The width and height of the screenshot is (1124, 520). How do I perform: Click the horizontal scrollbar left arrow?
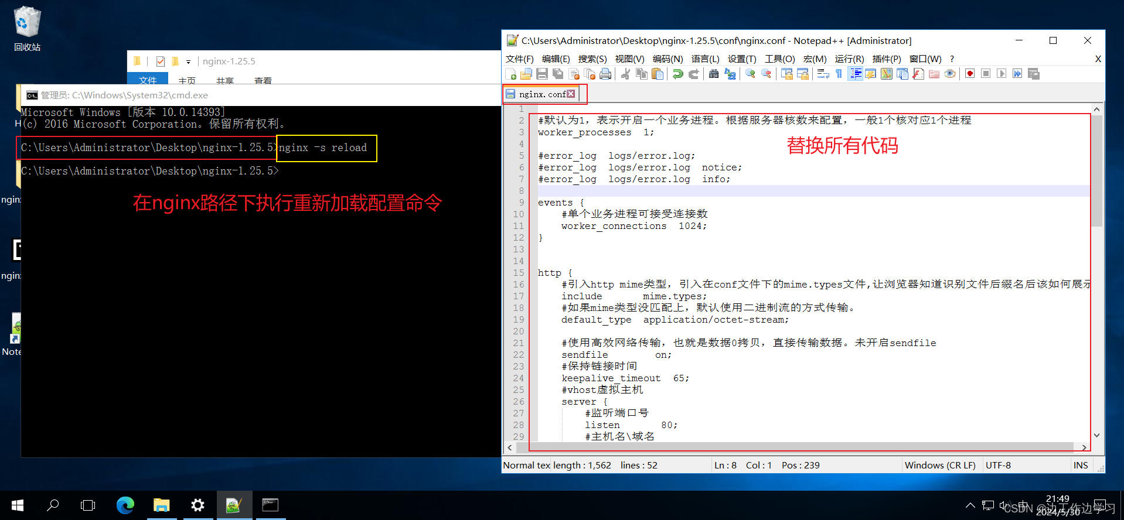point(510,447)
